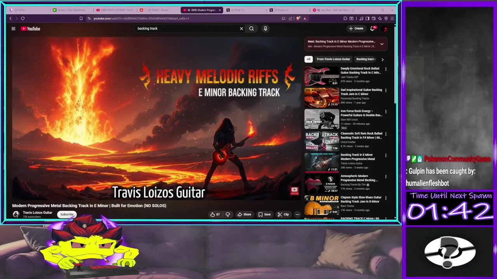Click subscribe watermark on video corner
Viewport: 497px width, 279px height.
tap(294, 191)
